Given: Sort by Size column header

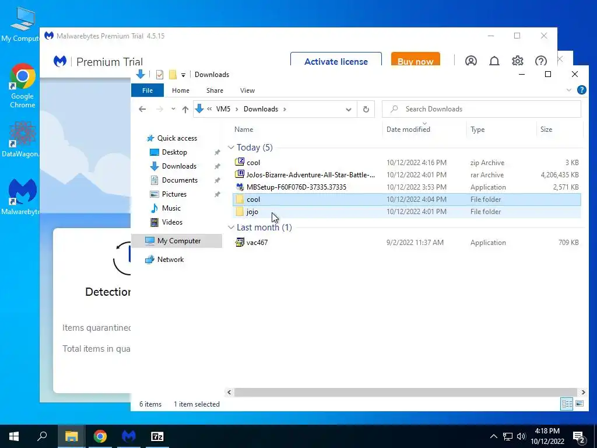Looking at the screenshot, I should (x=546, y=129).
